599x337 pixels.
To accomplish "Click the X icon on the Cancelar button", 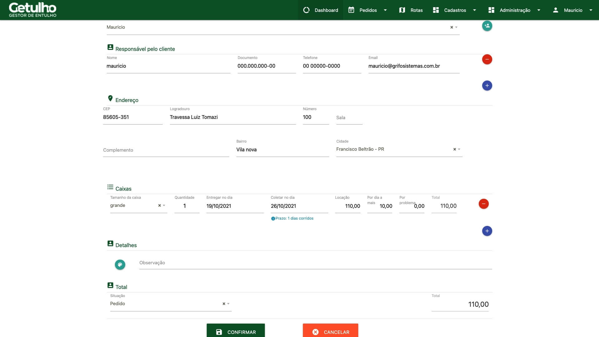I will (315, 332).
